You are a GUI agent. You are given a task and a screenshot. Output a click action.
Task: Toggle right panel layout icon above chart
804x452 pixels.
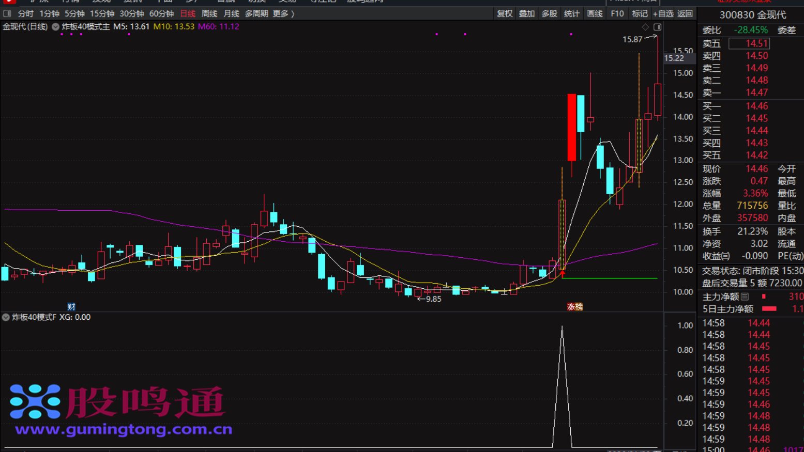point(657,27)
